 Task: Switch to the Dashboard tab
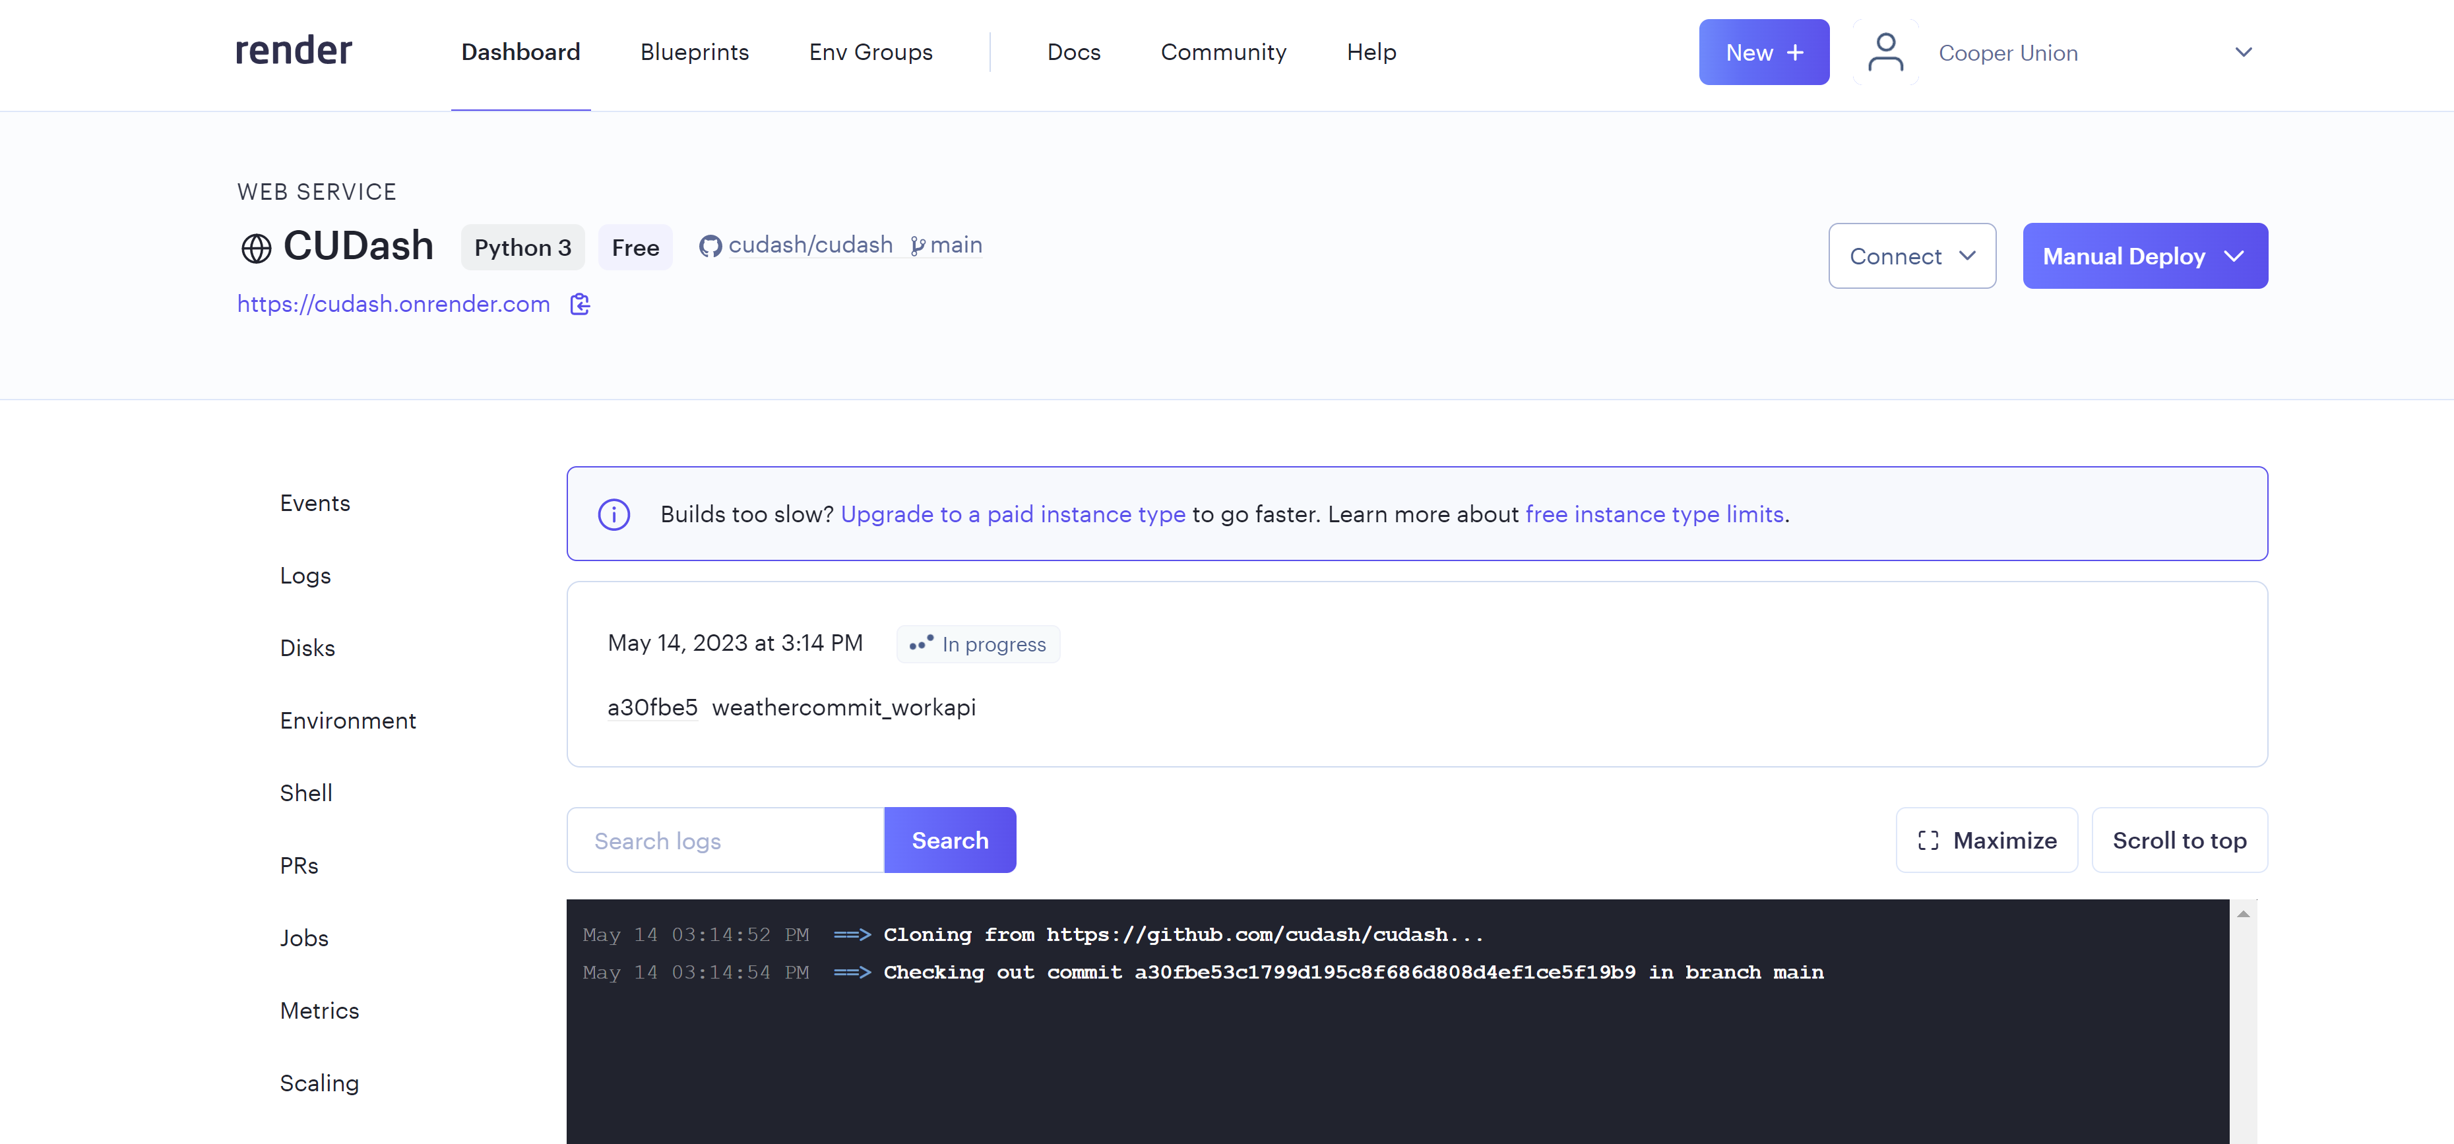coord(520,52)
